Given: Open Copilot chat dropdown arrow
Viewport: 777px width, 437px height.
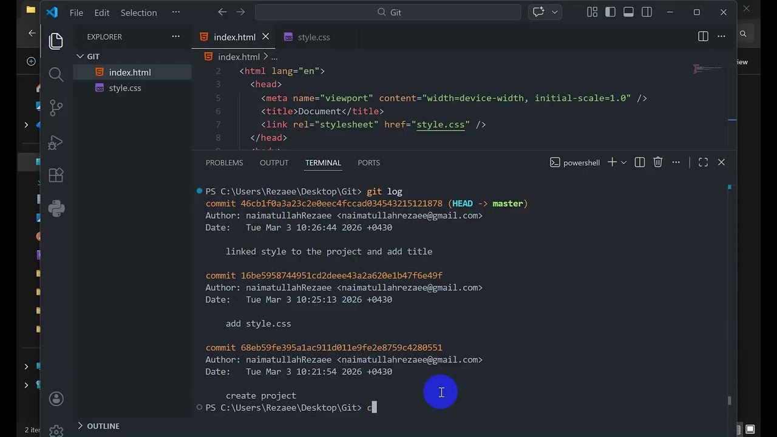Looking at the screenshot, I should coord(554,12).
